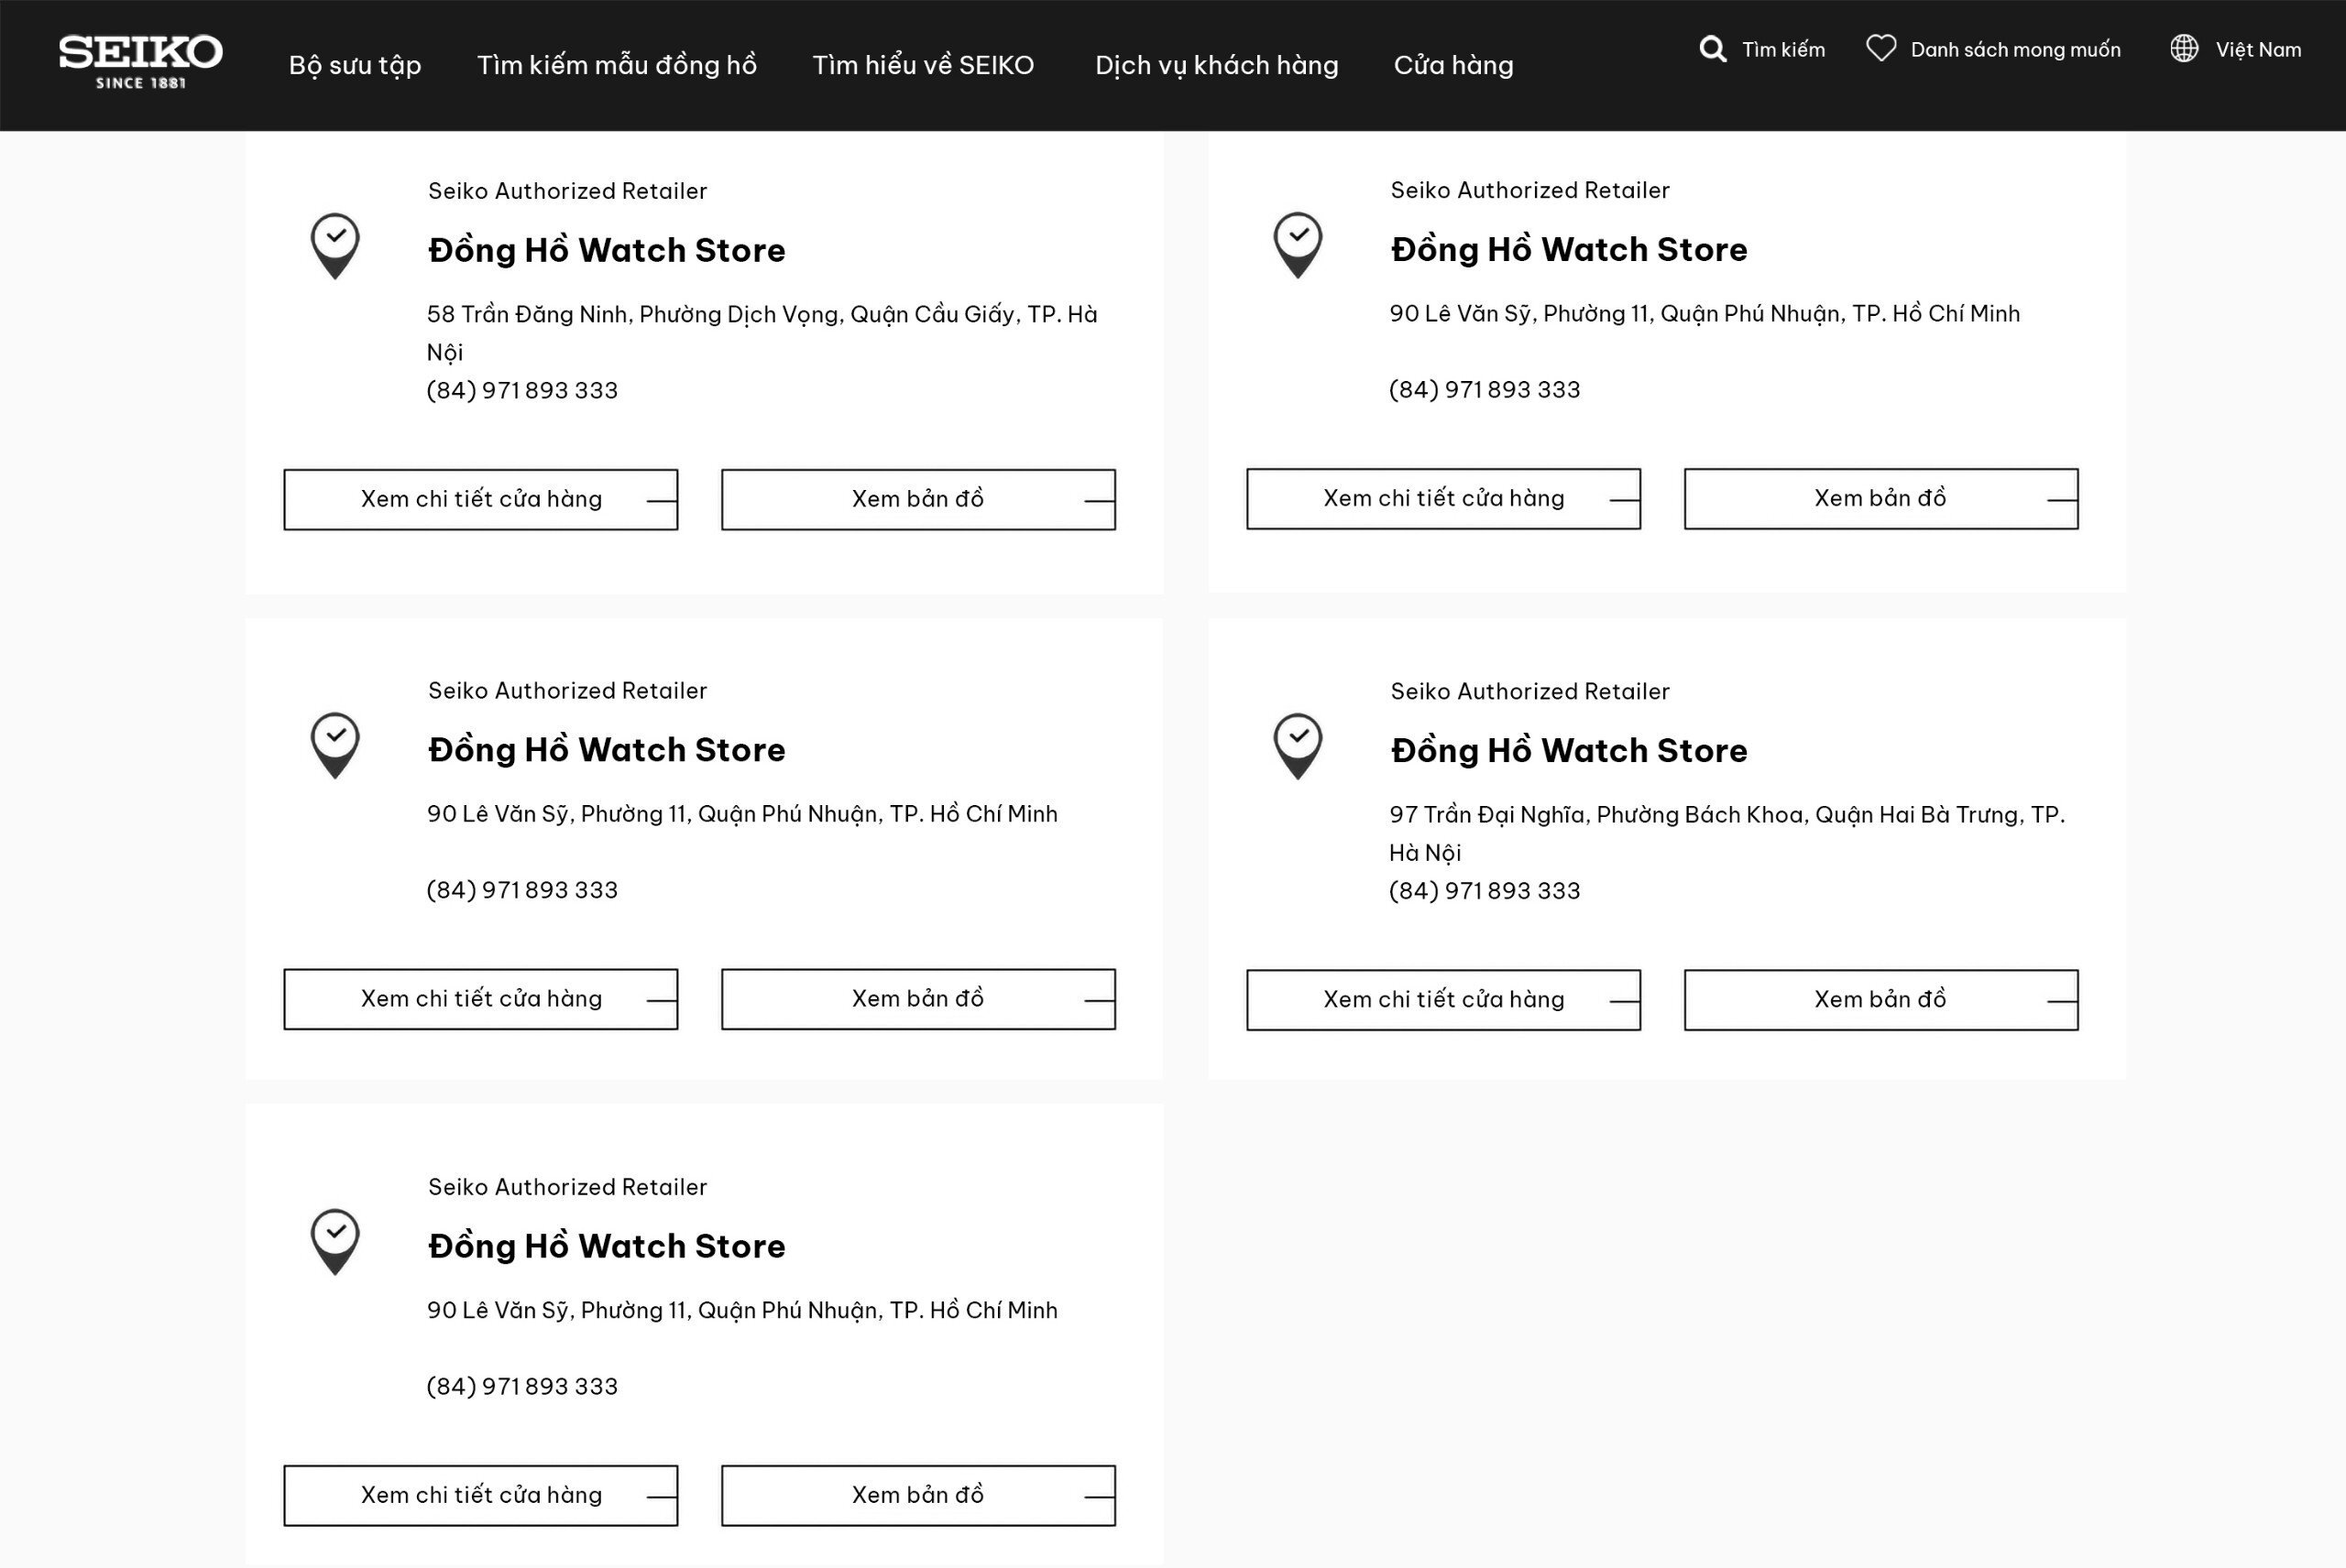
Task: Click map pin icon of top-right store card
Action: coord(1298,244)
